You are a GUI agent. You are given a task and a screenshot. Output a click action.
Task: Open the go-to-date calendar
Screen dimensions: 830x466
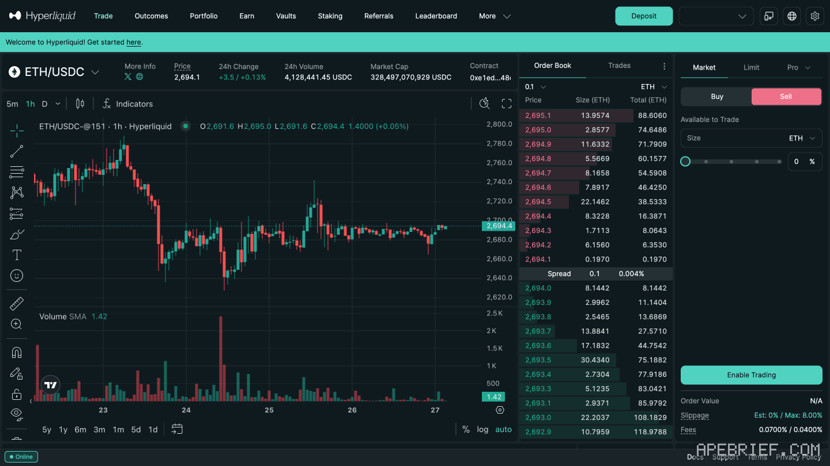177,429
